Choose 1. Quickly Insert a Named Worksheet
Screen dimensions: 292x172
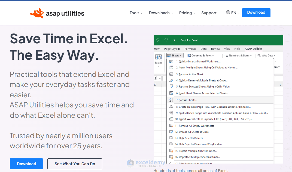(220, 61)
